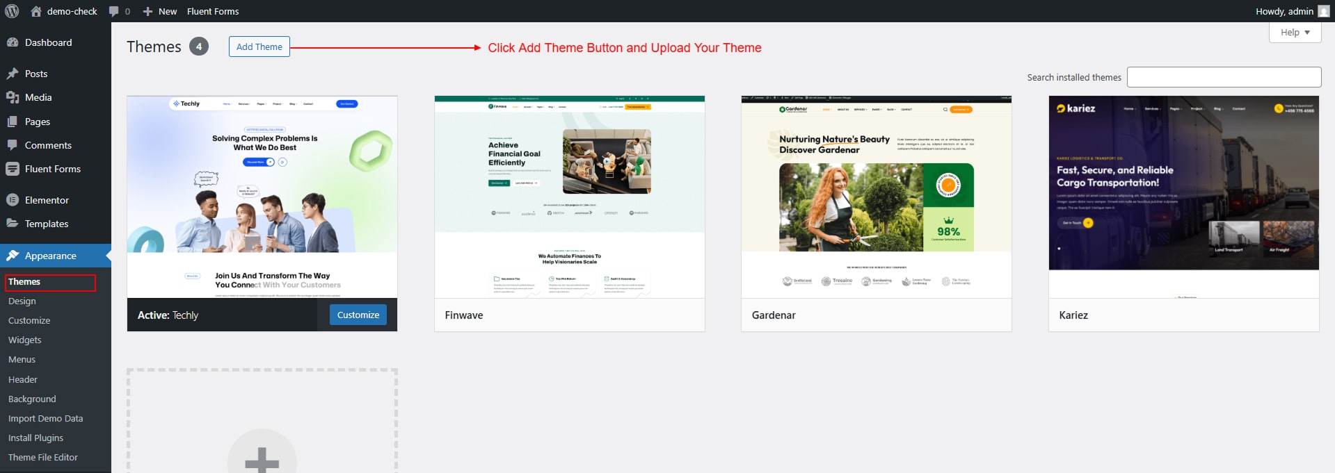The width and height of the screenshot is (1335, 473).
Task: Click the plus icon beside New
Action: point(147,12)
